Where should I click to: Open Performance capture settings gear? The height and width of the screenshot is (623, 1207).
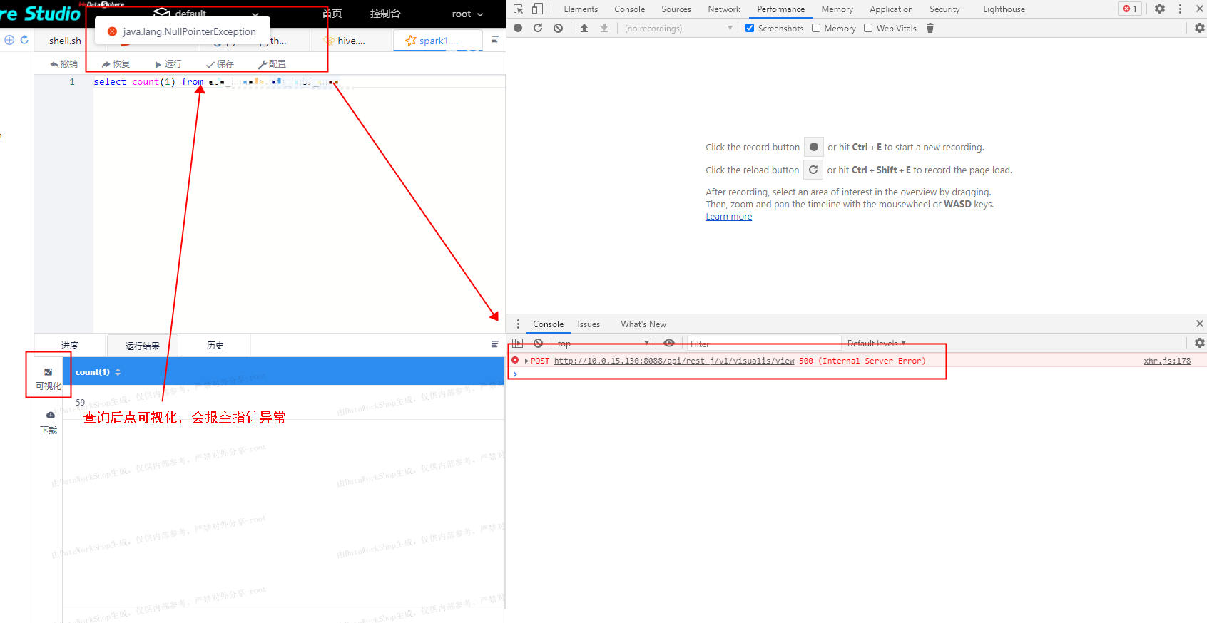pos(1199,28)
